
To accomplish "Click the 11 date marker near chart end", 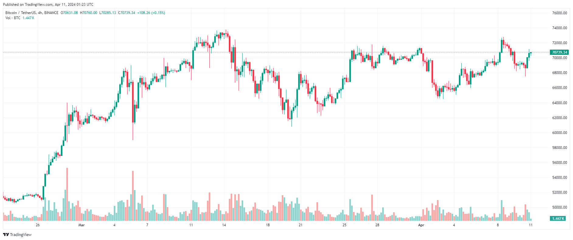I will pyautogui.click(x=531, y=225).
